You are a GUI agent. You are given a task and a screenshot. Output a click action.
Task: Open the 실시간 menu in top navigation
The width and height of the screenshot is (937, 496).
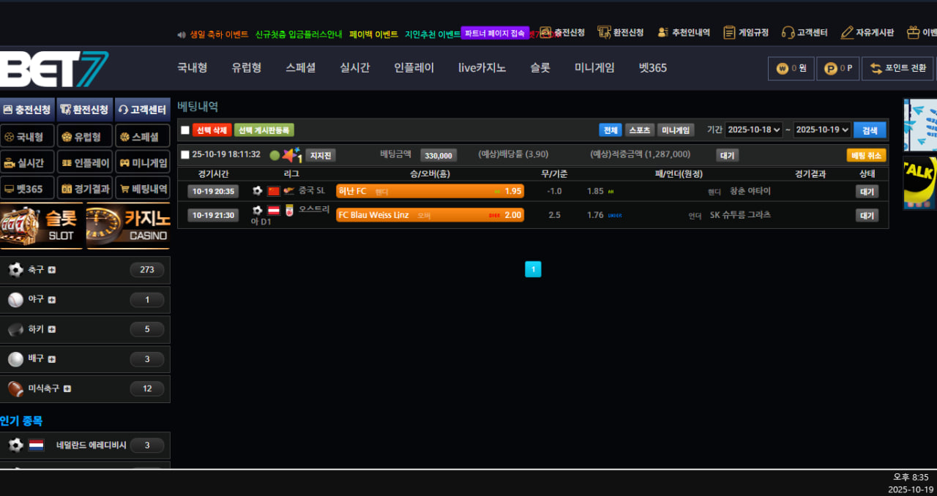pyautogui.click(x=354, y=68)
